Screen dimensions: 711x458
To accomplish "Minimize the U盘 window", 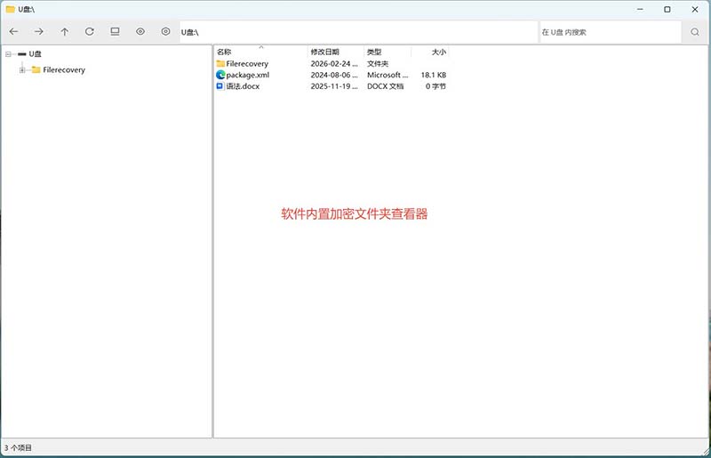I will click(640, 9).
